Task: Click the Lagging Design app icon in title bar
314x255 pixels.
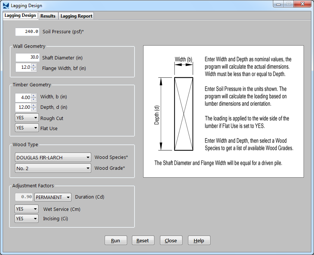Action: [x=6, y=6]
